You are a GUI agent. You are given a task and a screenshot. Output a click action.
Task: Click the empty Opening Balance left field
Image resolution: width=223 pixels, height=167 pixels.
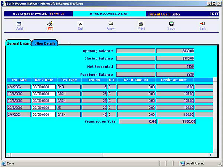136,51
